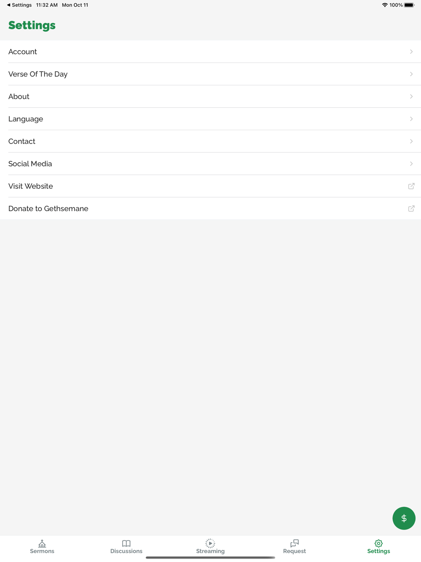Open the About menu item
This screenshot has width=421, height=562.
(x=210, y=96)
